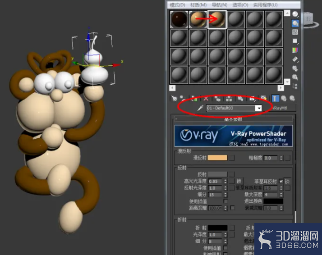This screenshot has height=255, width=322.
Task: Click the Make Material Copy icon
Action: pyautogui.click(x=217, y=99)
